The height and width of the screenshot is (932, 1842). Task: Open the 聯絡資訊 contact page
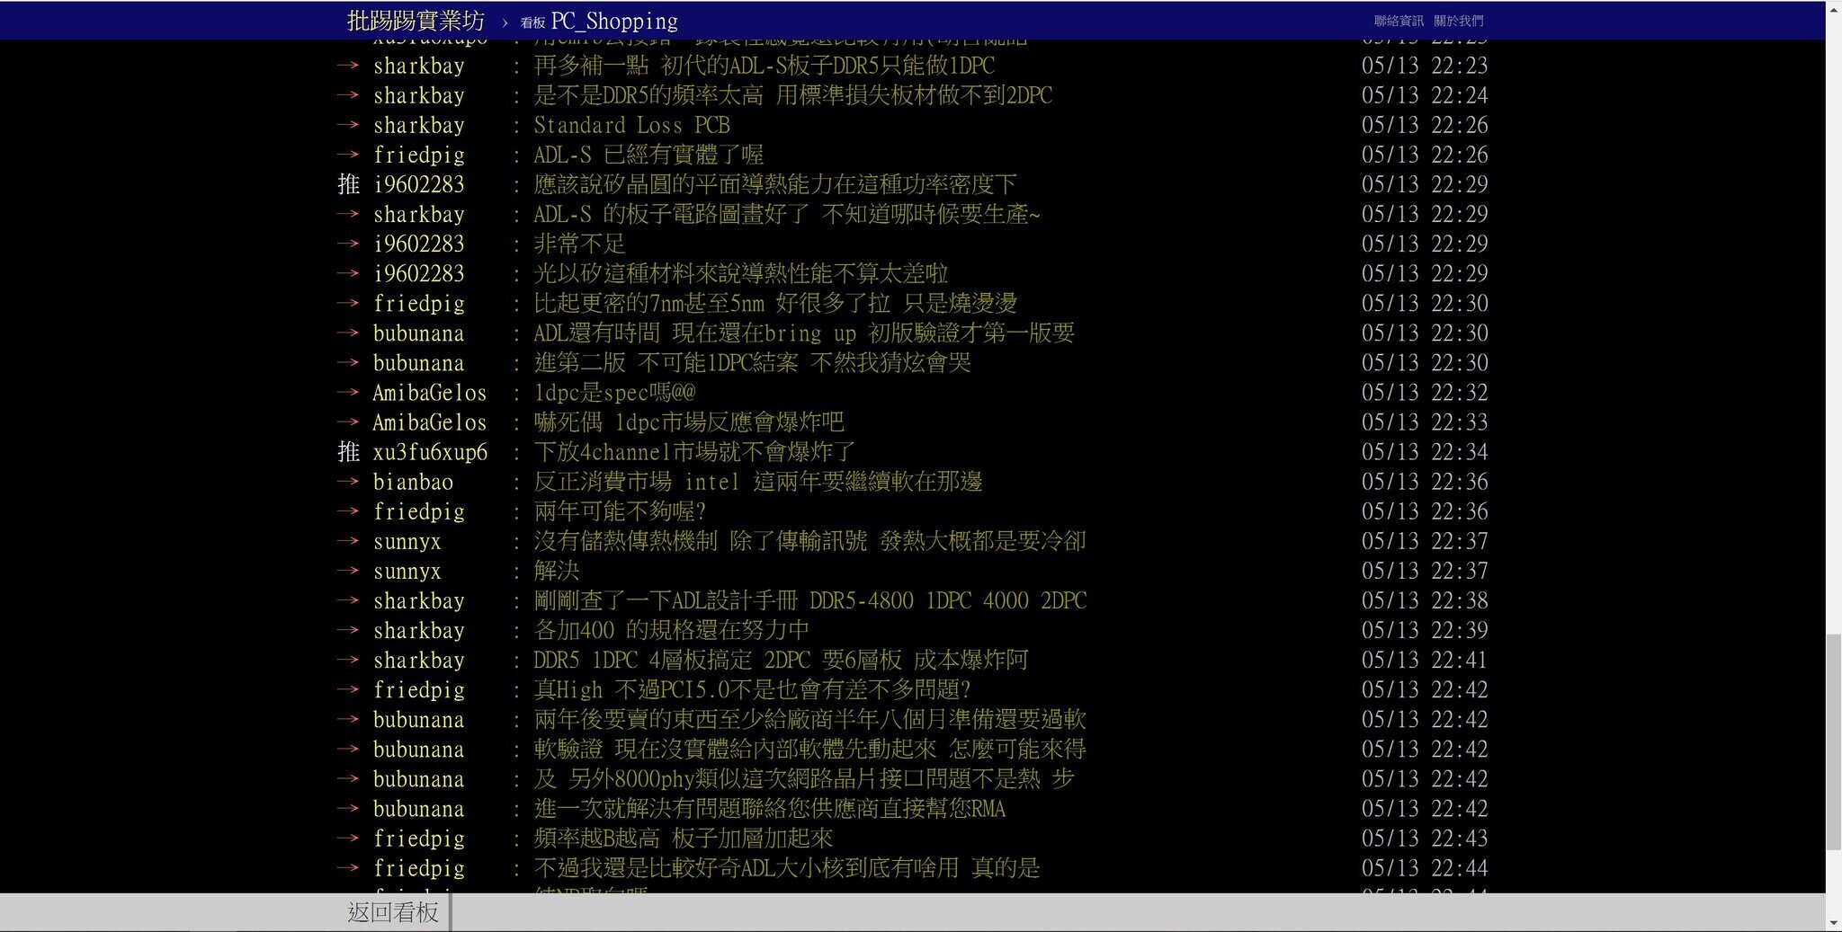[1398, 21]
